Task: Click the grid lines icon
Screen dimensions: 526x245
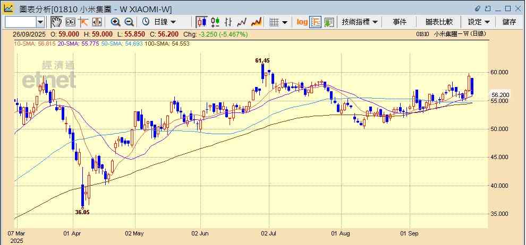Action: 274,22
